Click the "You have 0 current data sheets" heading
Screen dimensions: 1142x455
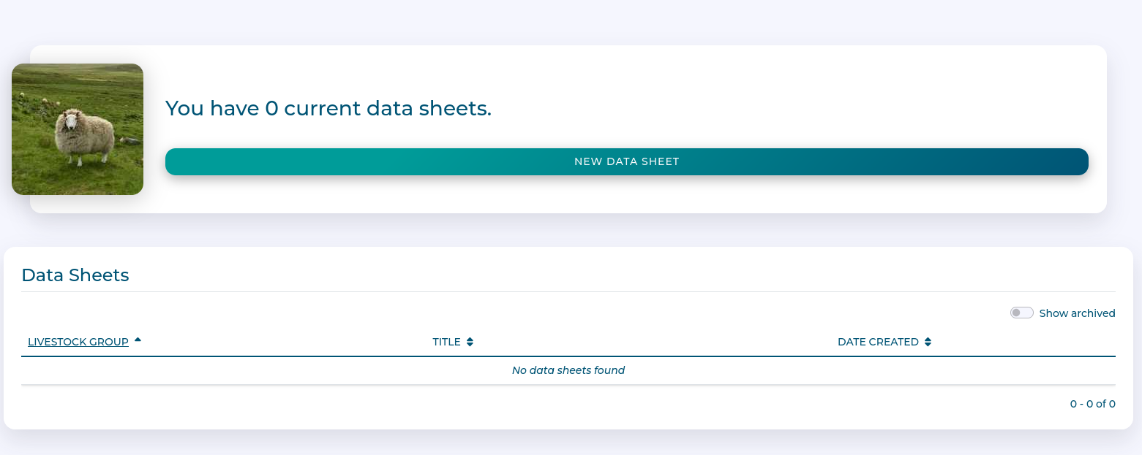328,108
